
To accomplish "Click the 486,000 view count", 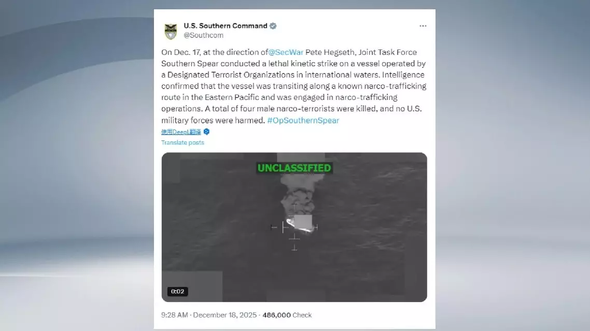I will pos(276,315).
